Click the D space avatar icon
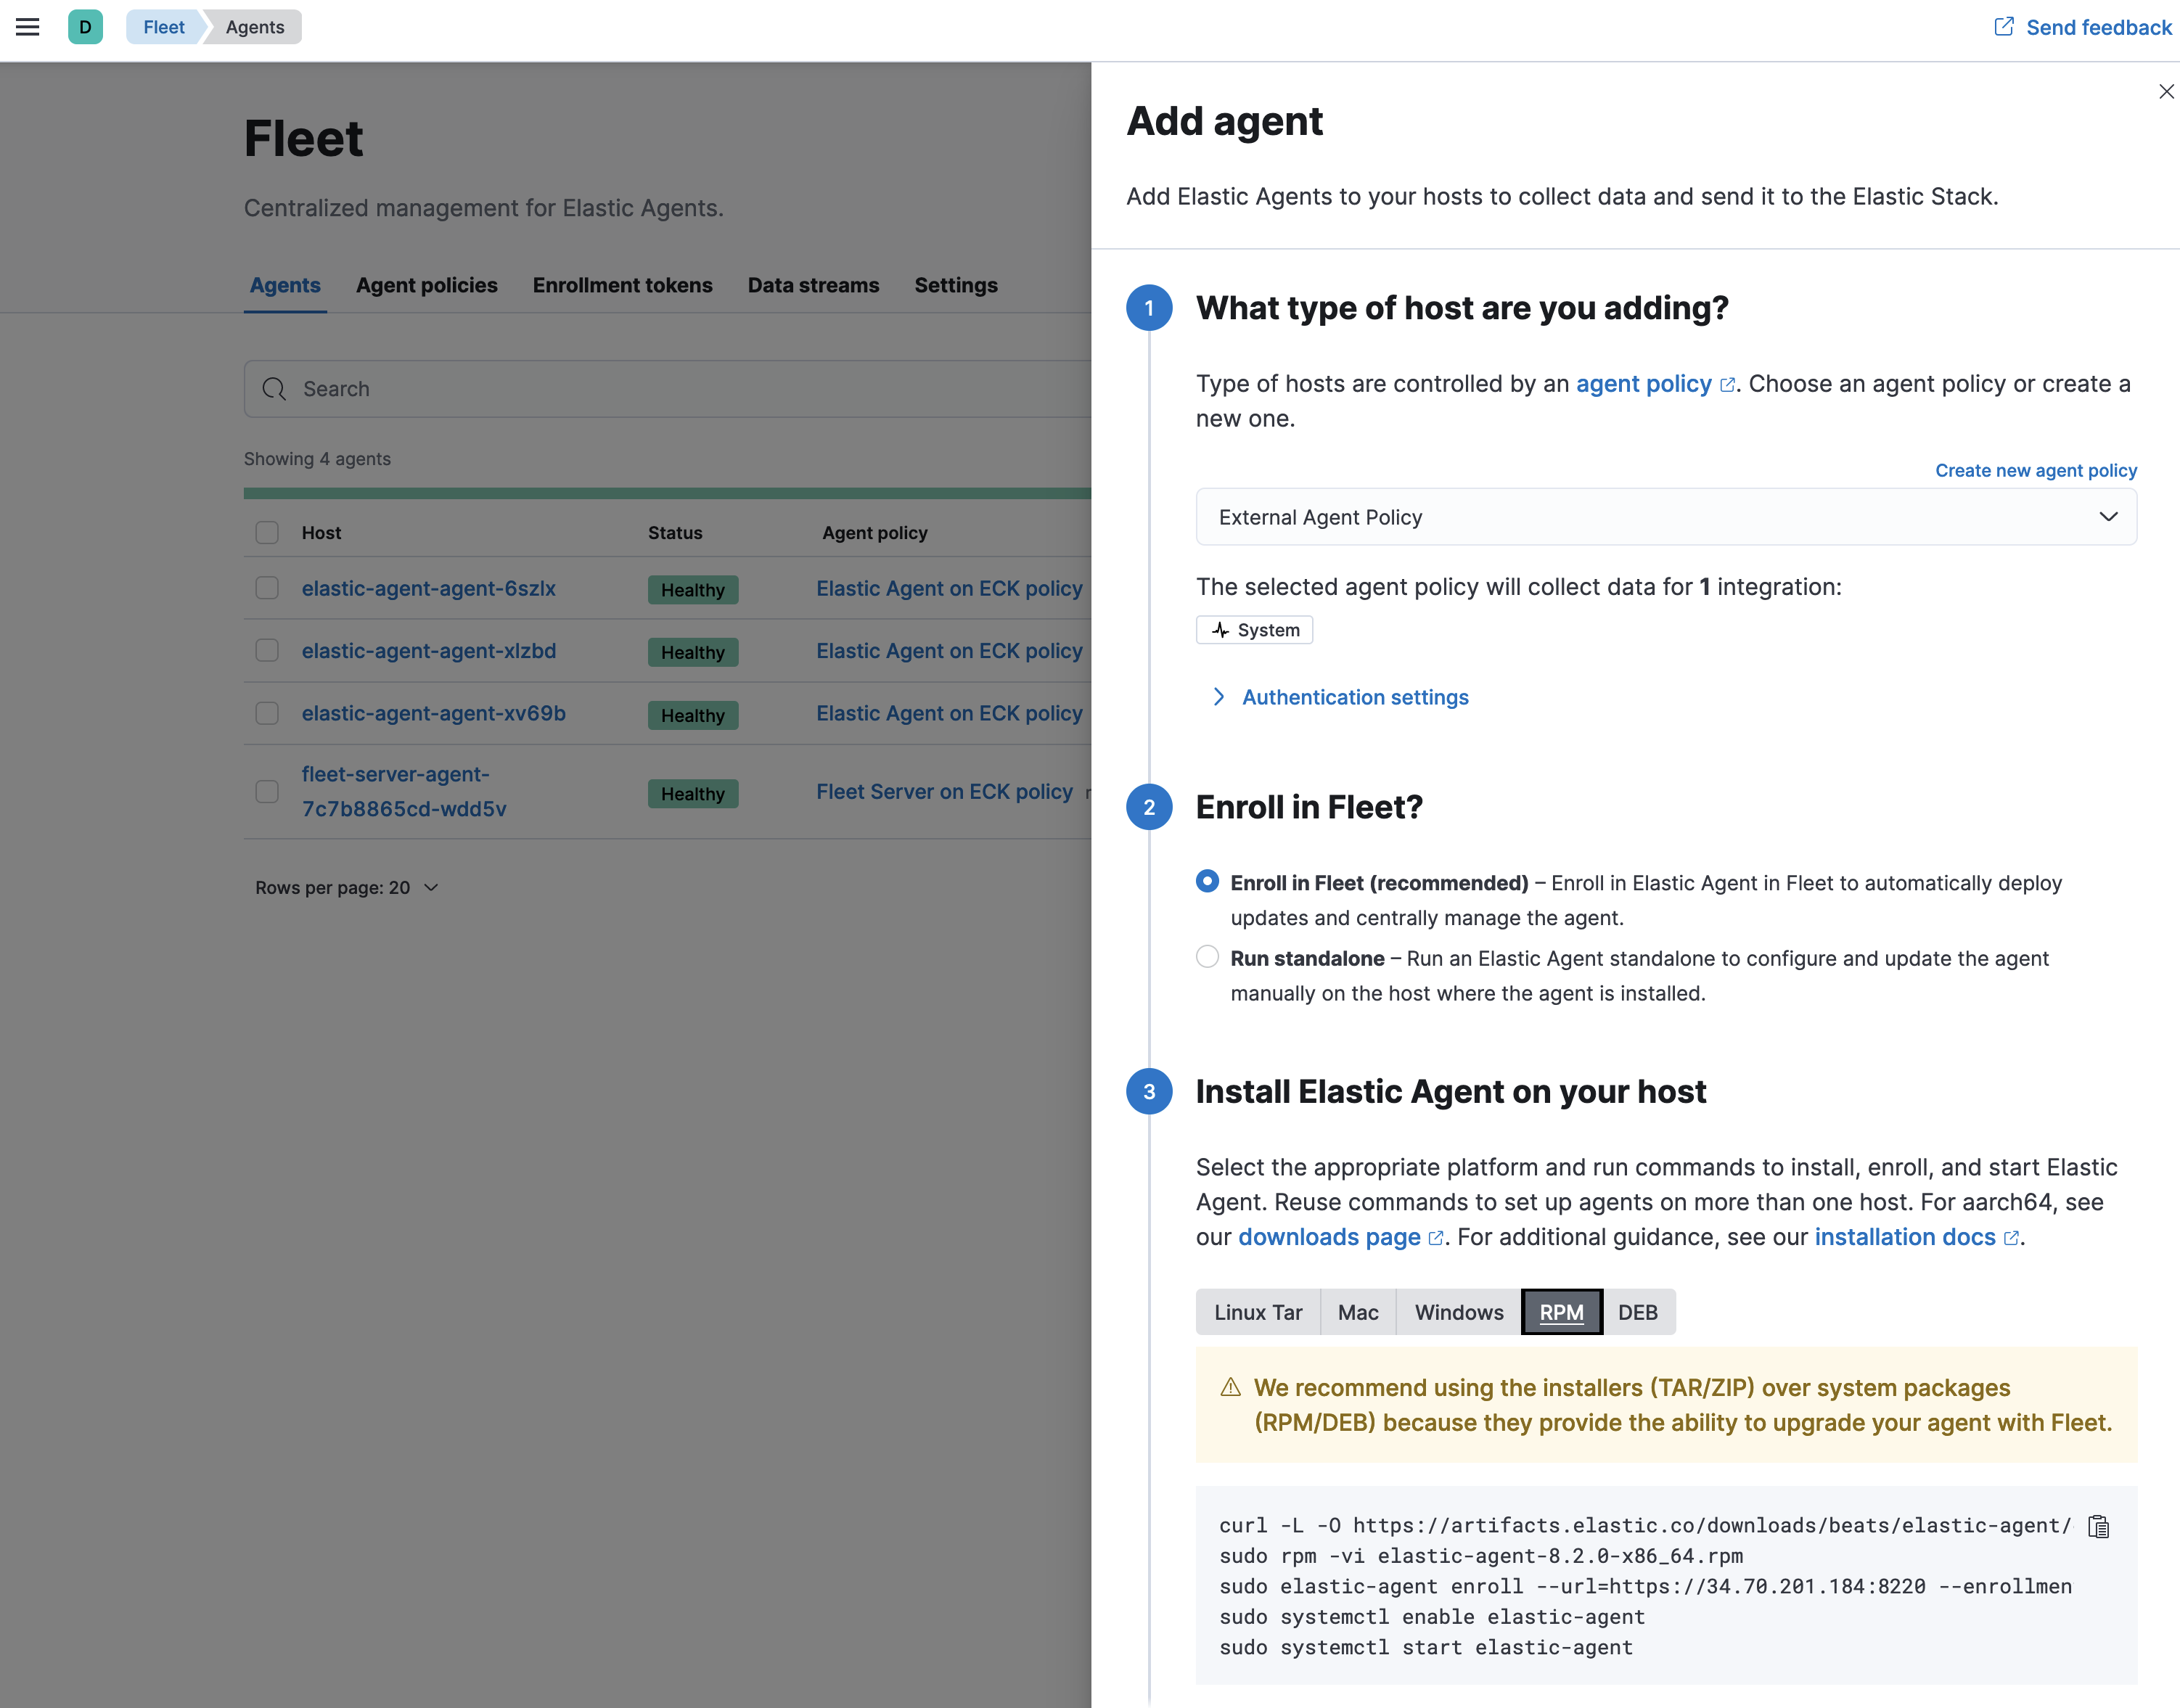Screen dimensions: 2180x1708 tap(85, 27)
